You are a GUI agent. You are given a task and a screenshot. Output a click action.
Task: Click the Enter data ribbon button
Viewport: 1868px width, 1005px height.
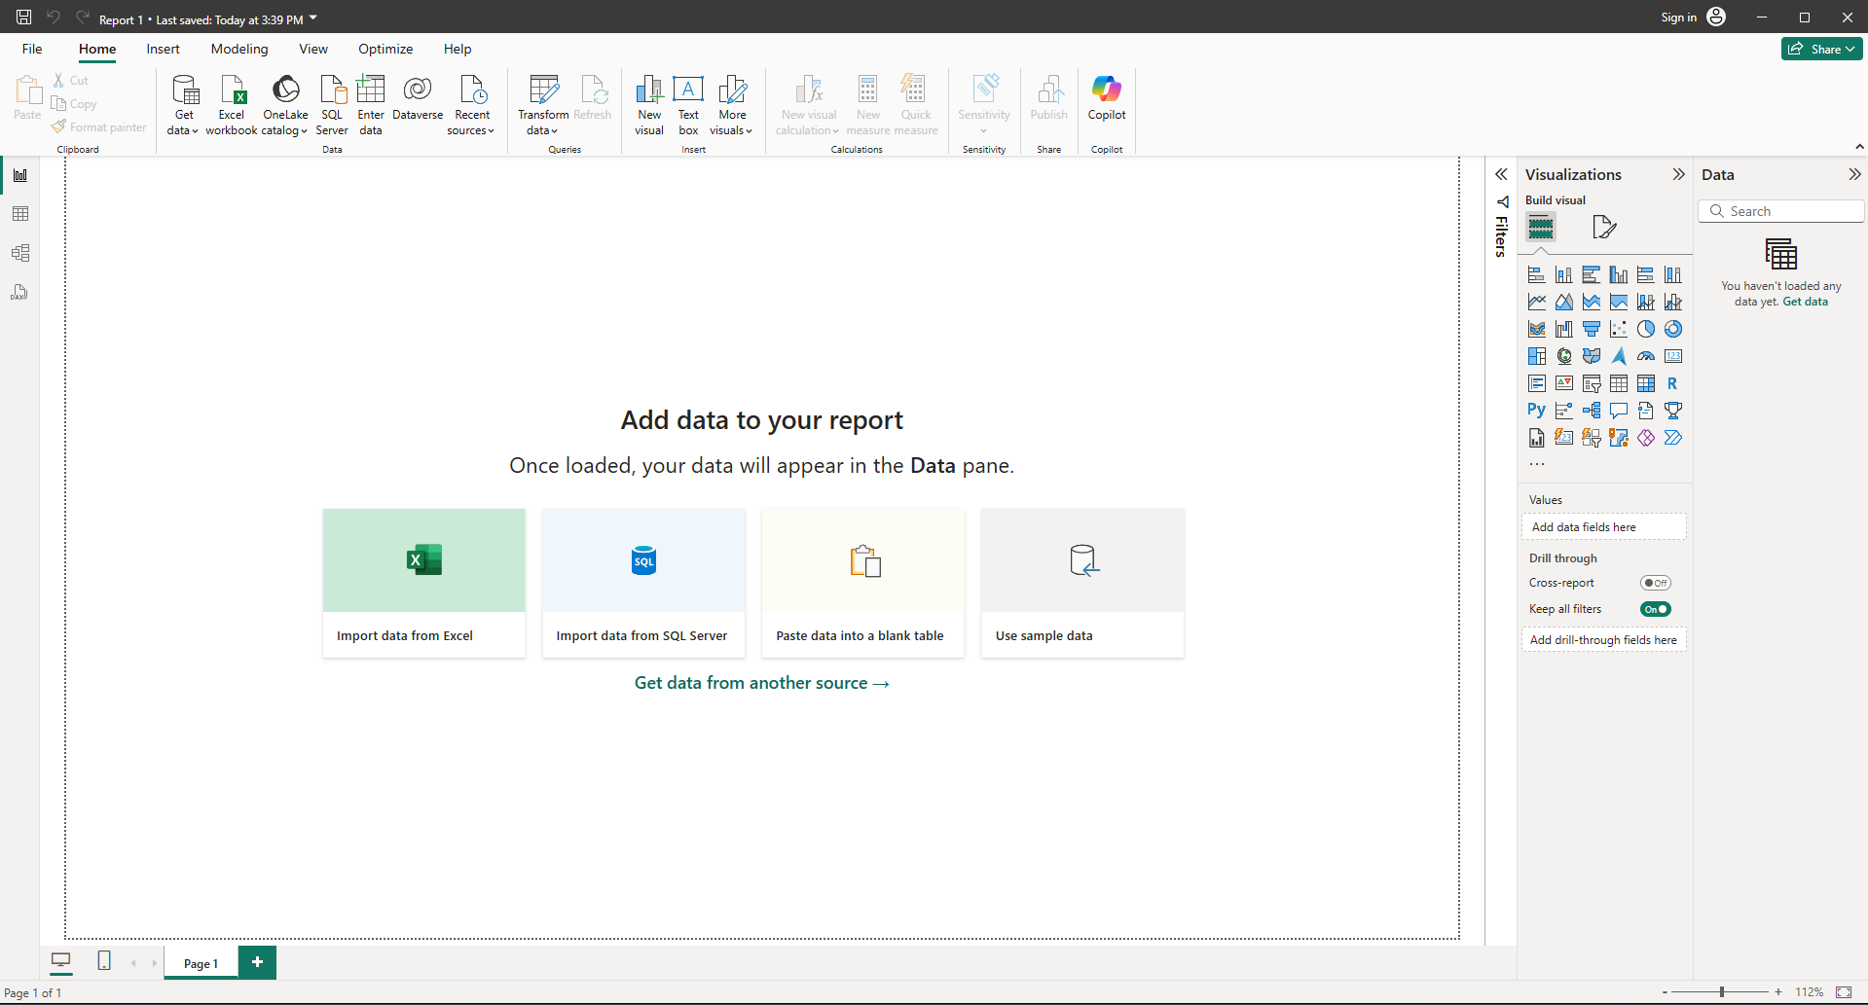371,105
